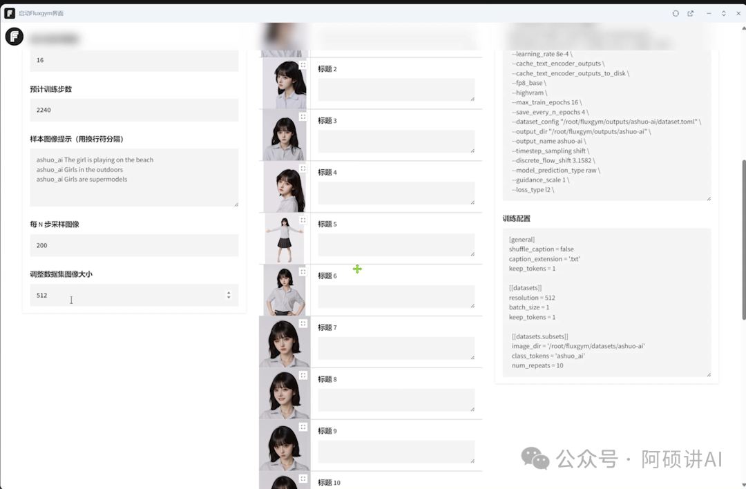Expand fullscreen icon on image 8
The width and height of the screenshot is (746, 489).
[x=303, y=375]
